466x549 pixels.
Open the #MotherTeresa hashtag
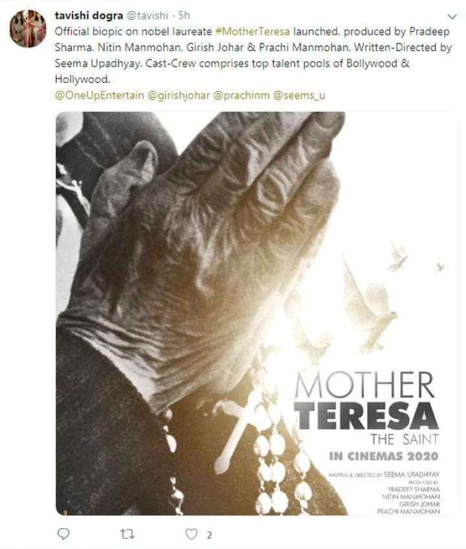[252, 32]
